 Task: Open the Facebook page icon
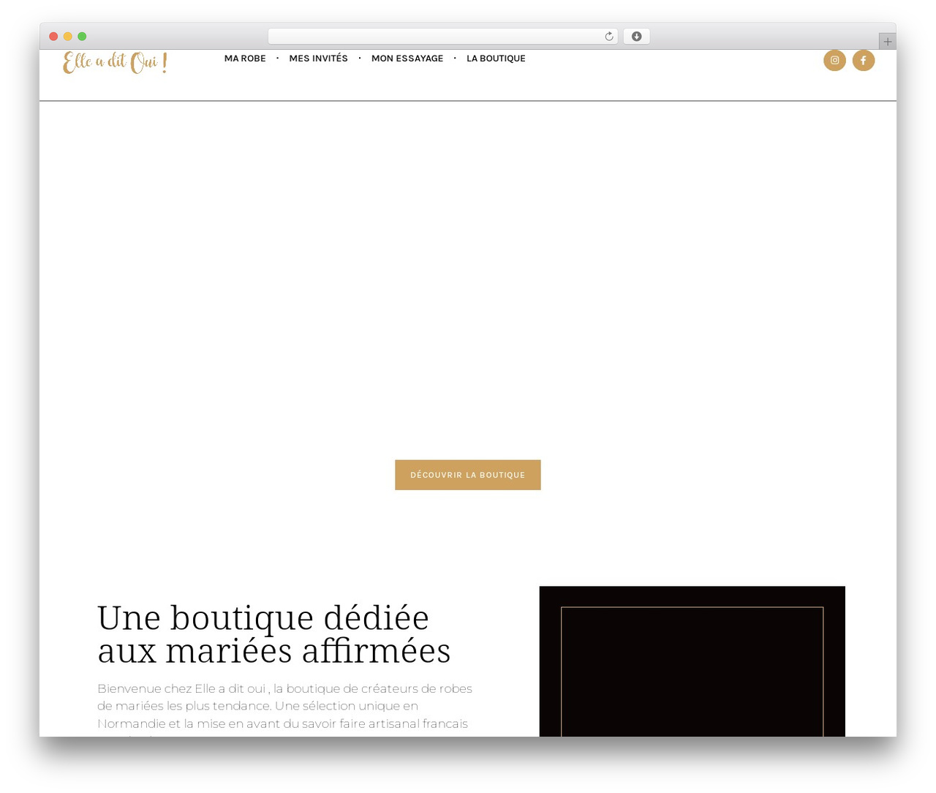click(x=864, y=60)
